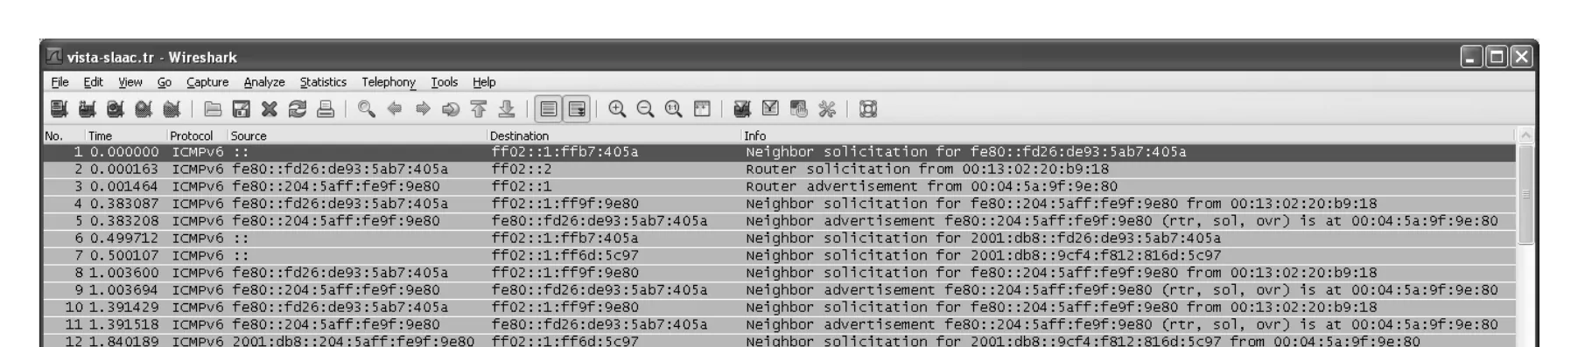Click the Wireshark title bar app icon
This screenshot has height=347, width=1578.
pyautogui.click(x=54, y=56)
